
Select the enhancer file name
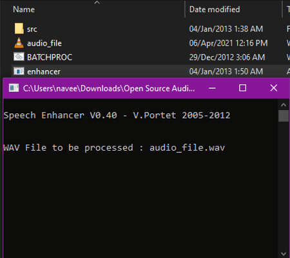click(44, 71)
